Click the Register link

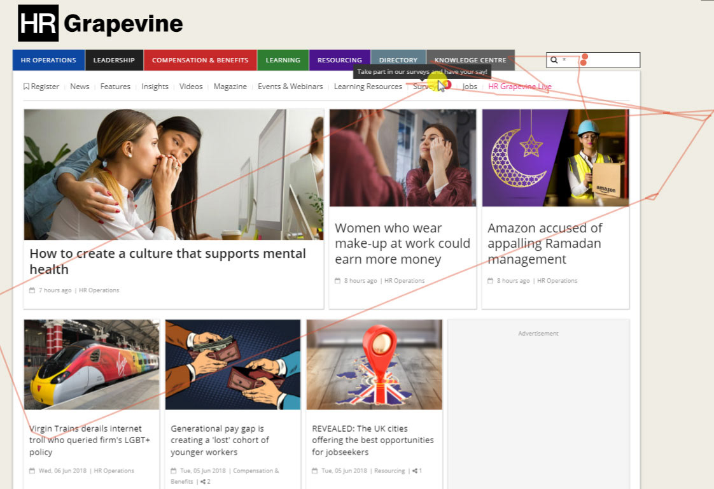pyautogui.click(x=45, y=87)
